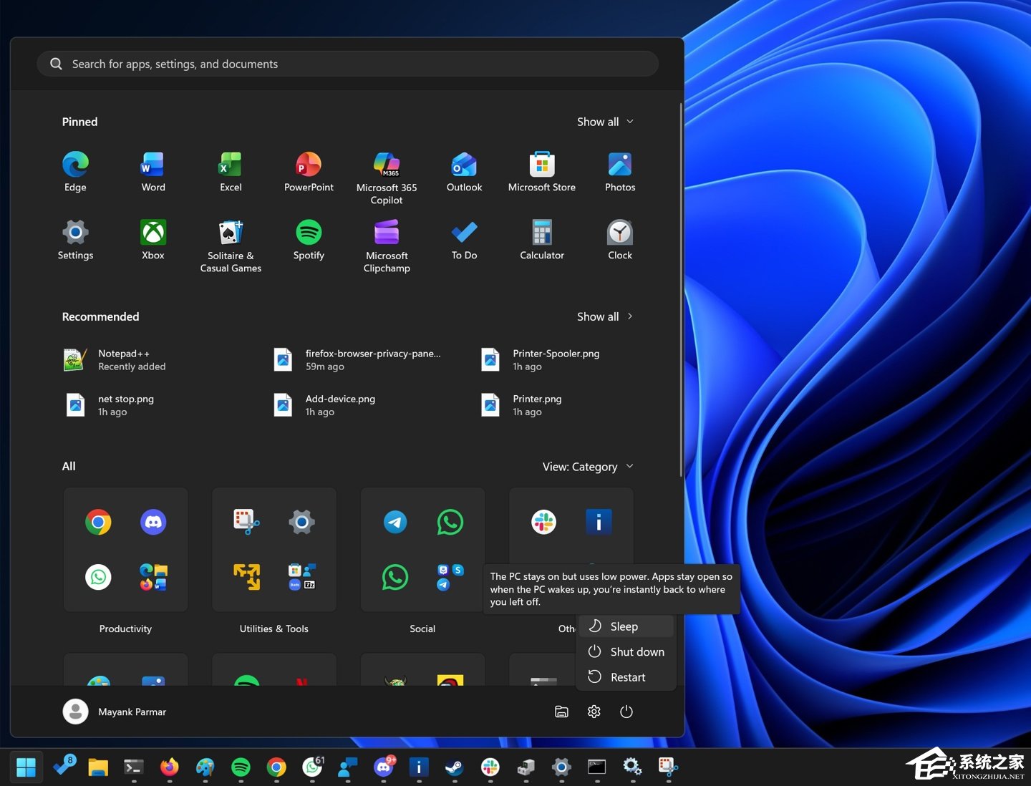Open the Calculator app
The height and width of the screenshot is (786, 1031).
542,240
